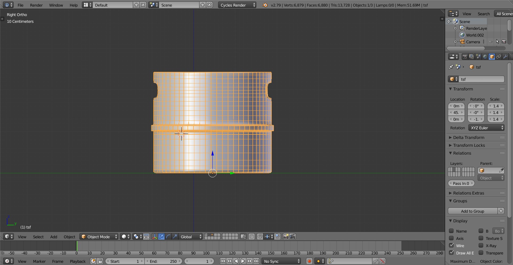513x265 pixels.
Task: Uncheck the Draw All Edges checkbox
Action: pos(451,253)
